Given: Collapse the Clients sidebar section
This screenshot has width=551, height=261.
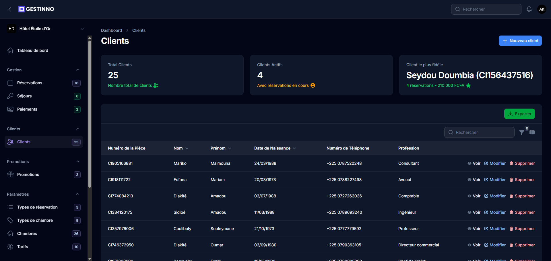Looking at the screenshot, I should click(x=78, y=129).
